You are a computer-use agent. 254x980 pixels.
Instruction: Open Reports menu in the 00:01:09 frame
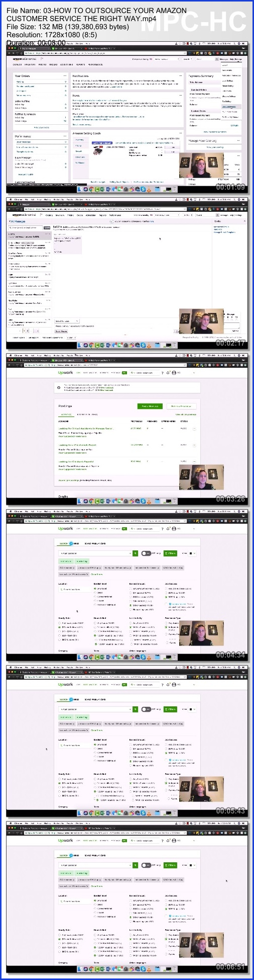point(80,64)
